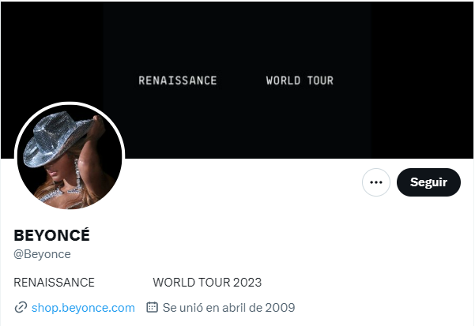Click the chain link icon beside shop URL
The height and width of the screenshot is (326, 475).
tap(21, 307)
